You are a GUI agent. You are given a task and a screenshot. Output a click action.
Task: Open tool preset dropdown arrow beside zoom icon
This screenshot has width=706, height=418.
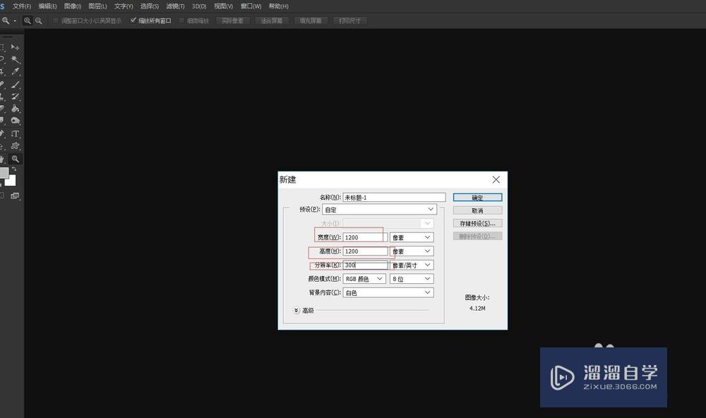tap(15, 20)
